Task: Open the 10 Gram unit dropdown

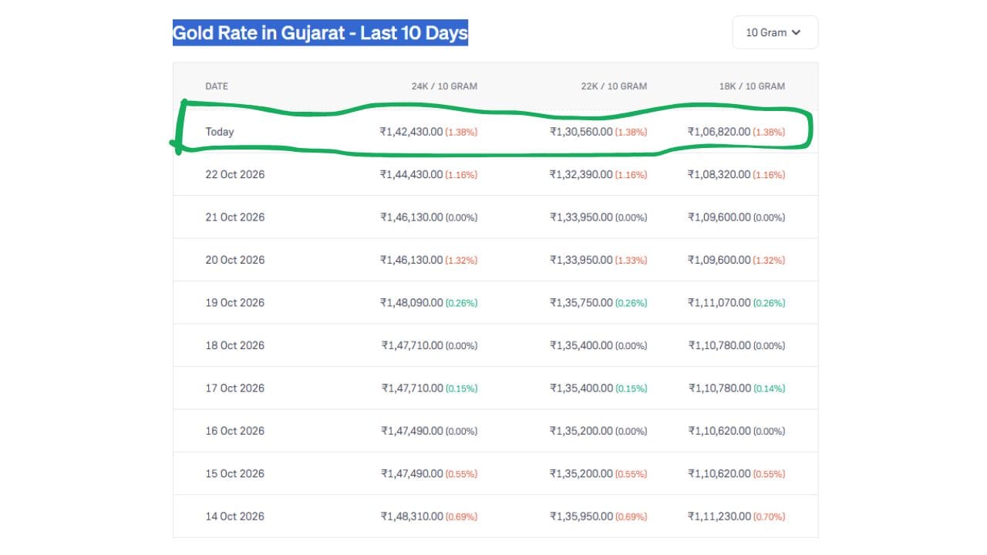Action: (775, 32)
